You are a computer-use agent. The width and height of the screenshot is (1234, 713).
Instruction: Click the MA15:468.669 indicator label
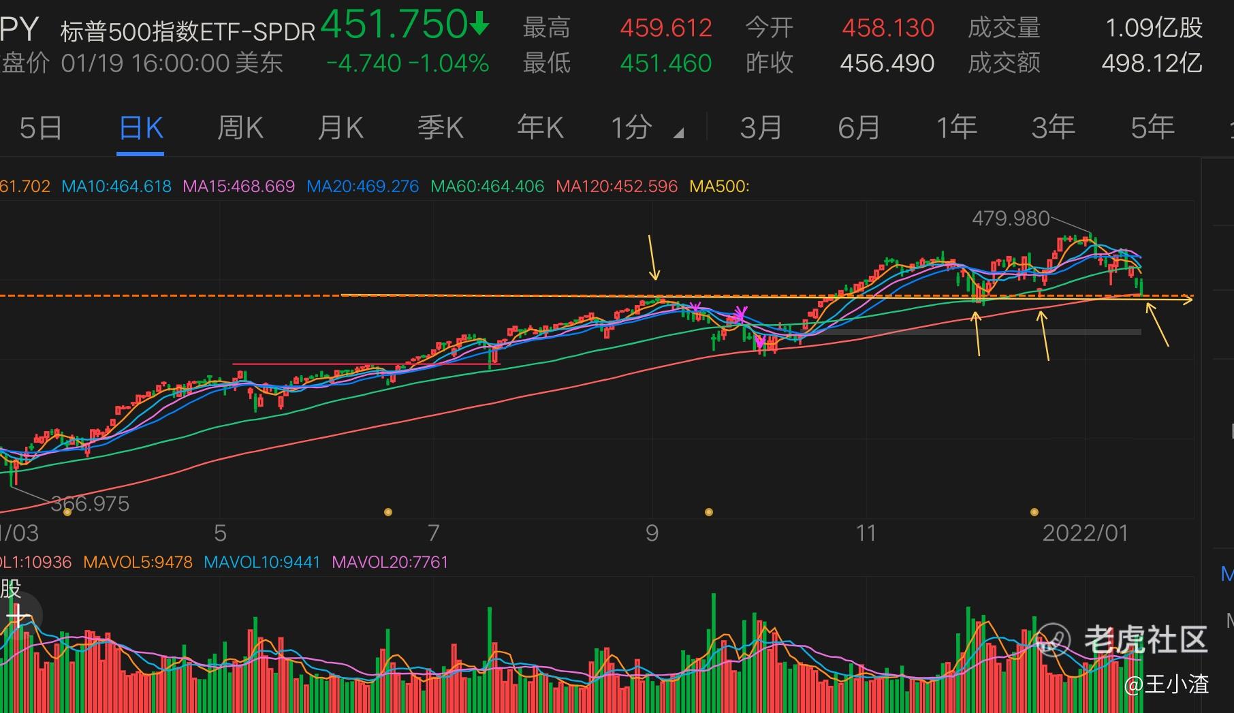238,187
